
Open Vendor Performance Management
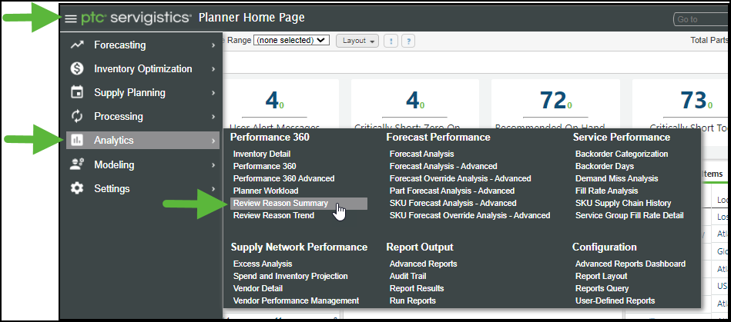click(296, 301)
